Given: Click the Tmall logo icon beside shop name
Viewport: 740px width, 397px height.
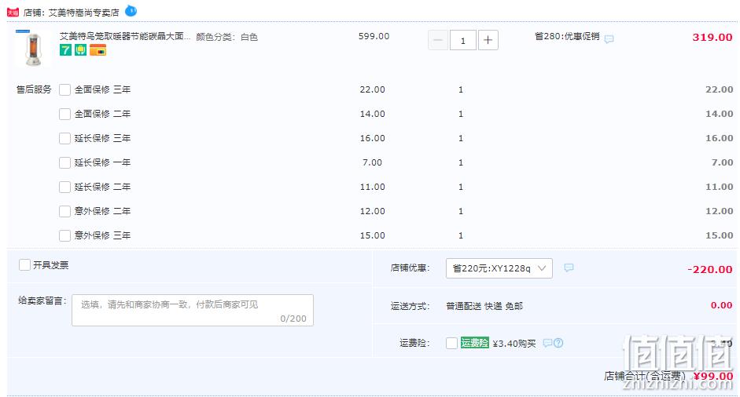Looking at the screenshot, I should point(13,13).
